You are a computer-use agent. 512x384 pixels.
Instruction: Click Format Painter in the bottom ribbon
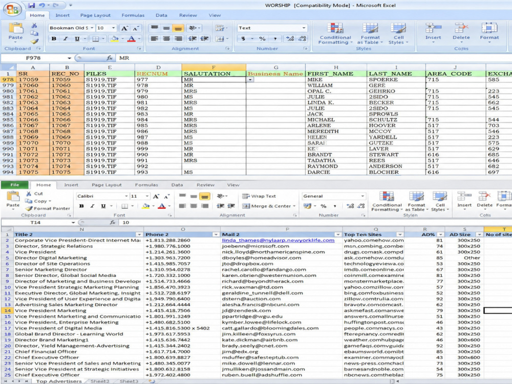(x=48, y=208)
